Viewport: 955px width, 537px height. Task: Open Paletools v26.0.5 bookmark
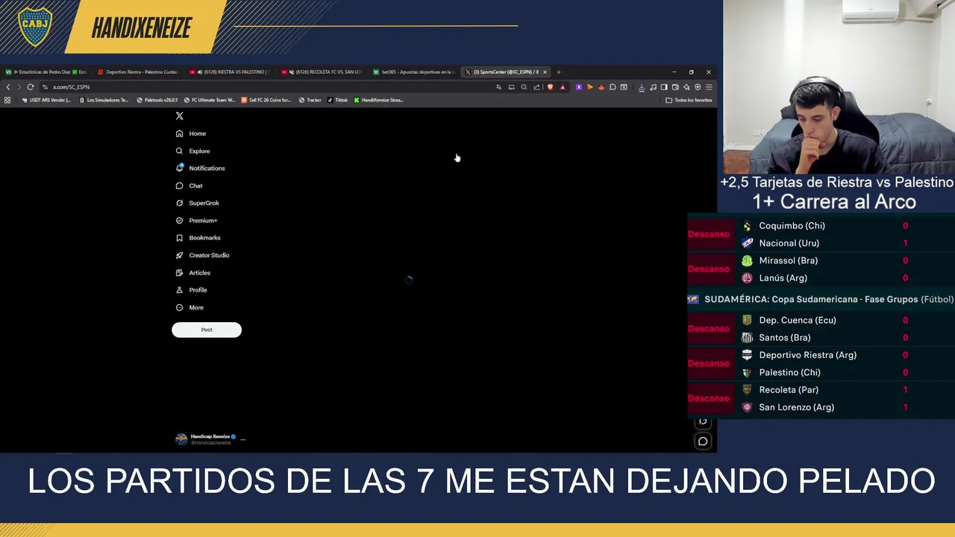(157, 100)
